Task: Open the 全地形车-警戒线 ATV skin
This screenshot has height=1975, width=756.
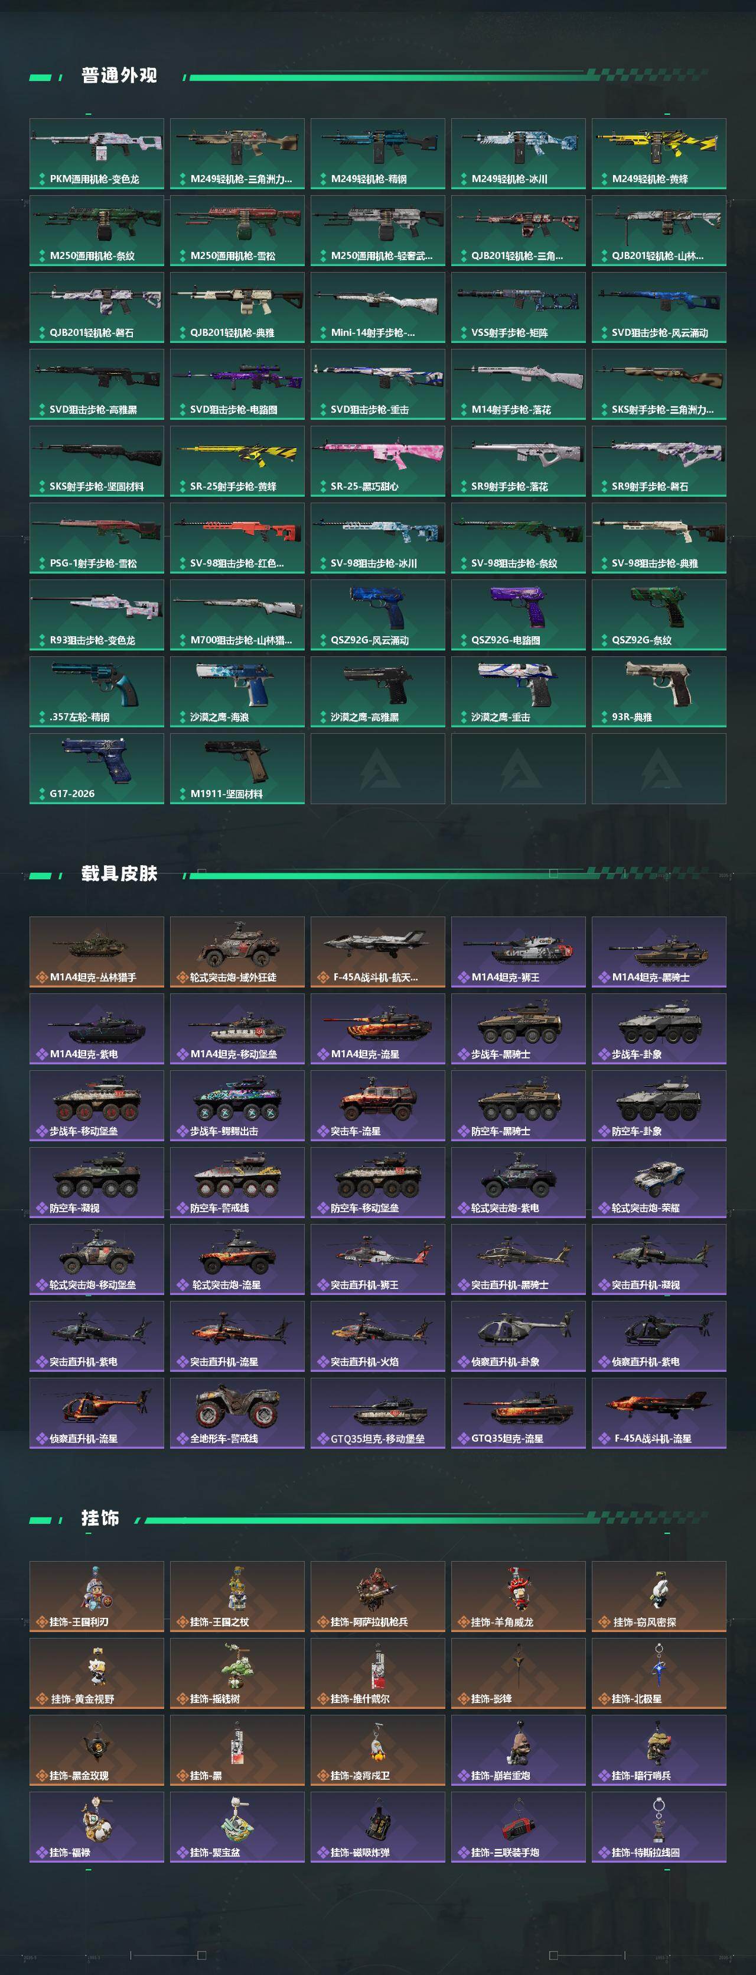Action: (x=237, y=1413)
